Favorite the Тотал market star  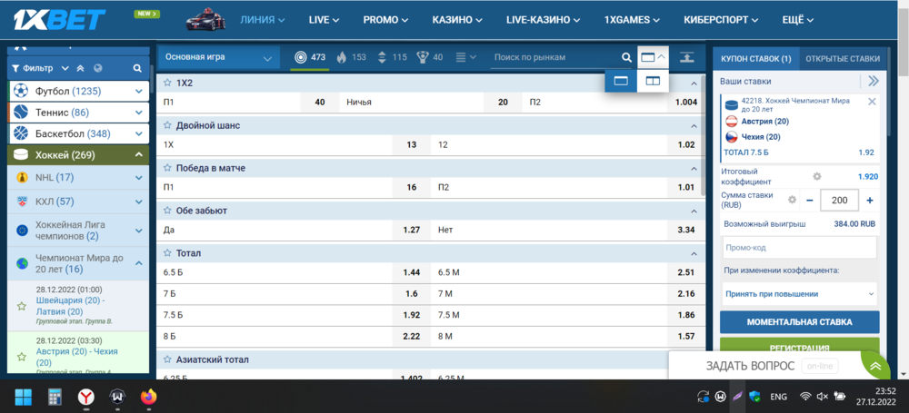168,253
